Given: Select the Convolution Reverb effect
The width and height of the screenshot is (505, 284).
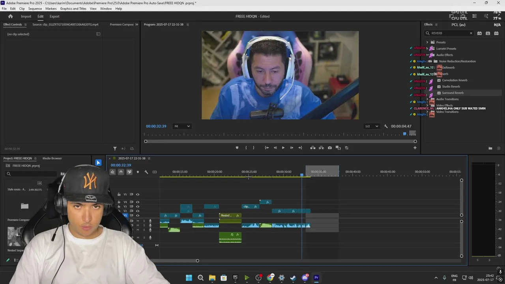Looking at the screenshot, I should pos(454,80).
